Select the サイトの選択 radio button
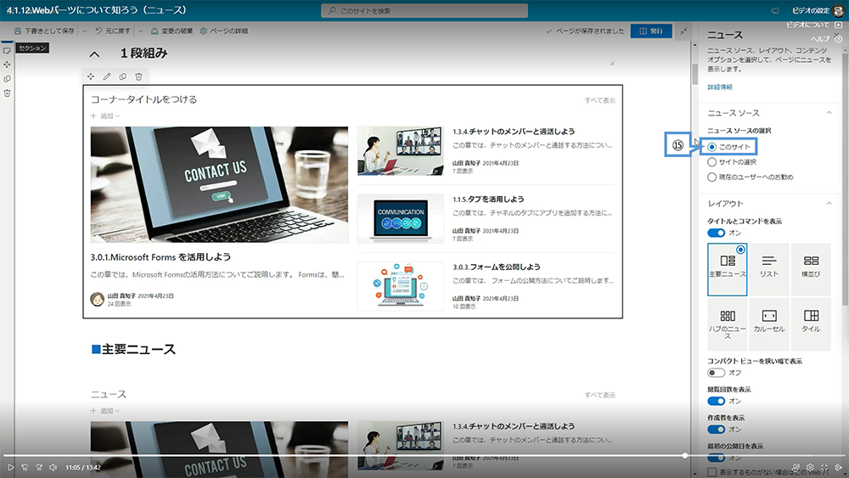849x478 pixels. [712, 162]
